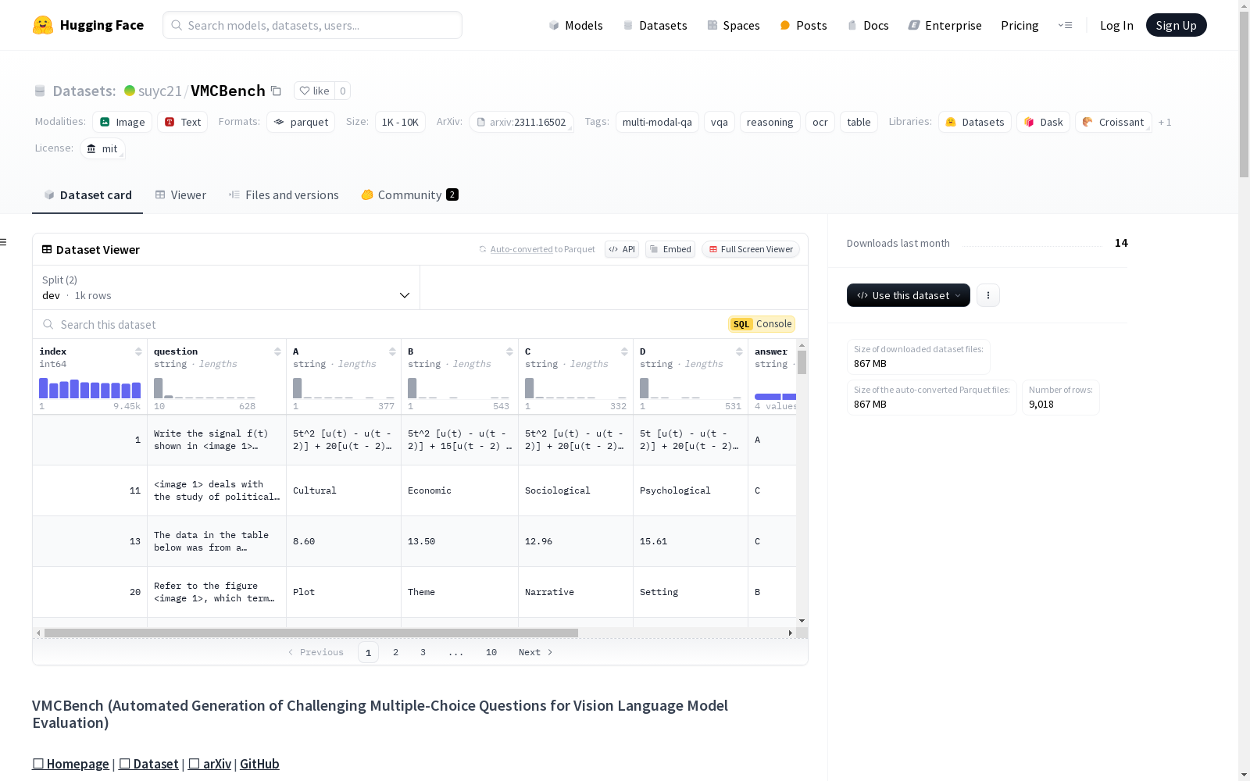
Task: Open the arxiv:2311.16502 tag
Action: coord(521,122)
